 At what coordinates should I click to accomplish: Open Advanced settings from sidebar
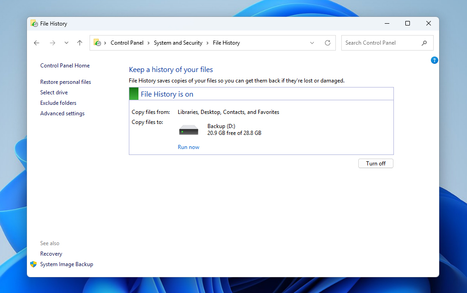click(62, 113)
